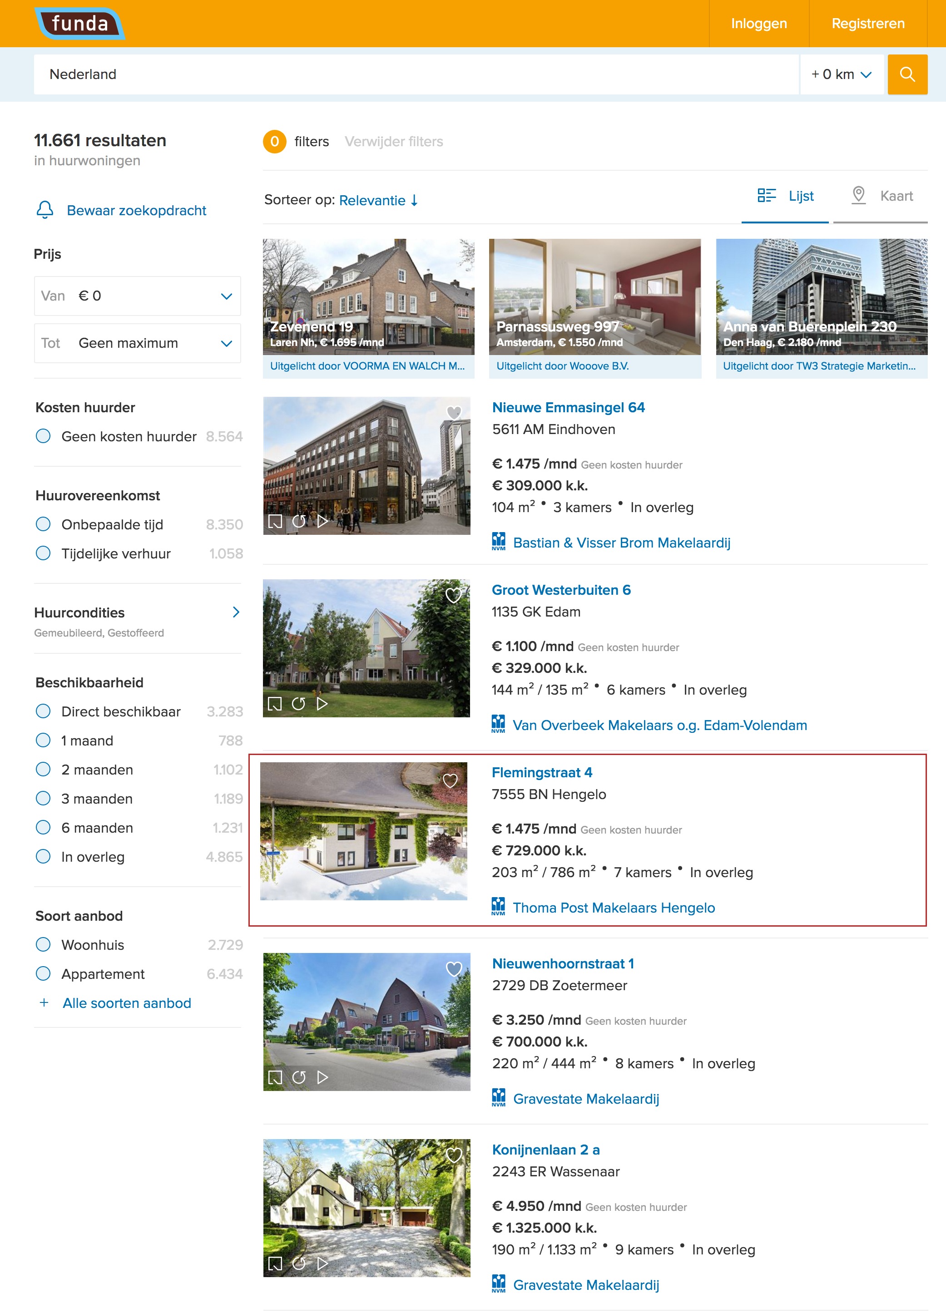
Task: Favorite Nieuwe Emmasingel 64 with heart icon
Action: (x=454, y=412)
